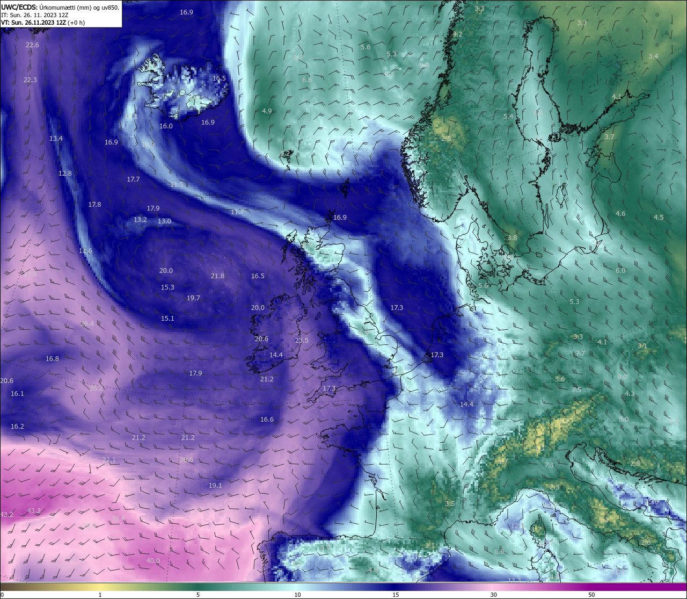This screenshot has width=687, height=599.
Task: Click the map value '22.6'
Action: tap(32, 45)
